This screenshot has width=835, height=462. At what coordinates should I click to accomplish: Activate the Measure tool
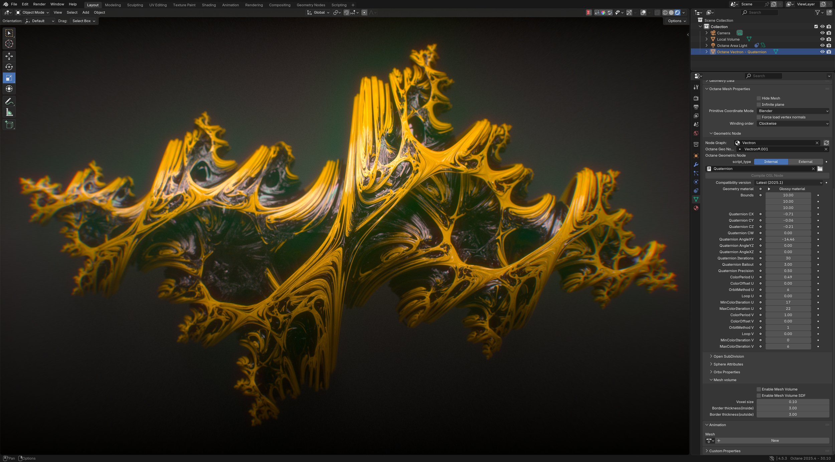pyautogui.click(x=9, y=112)
